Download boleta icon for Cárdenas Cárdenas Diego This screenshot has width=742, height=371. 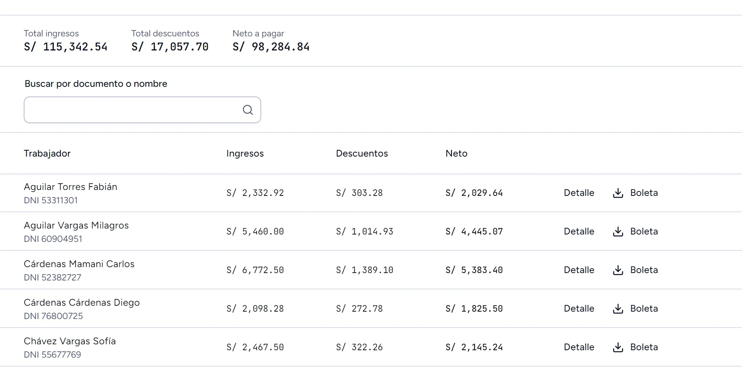618,309
